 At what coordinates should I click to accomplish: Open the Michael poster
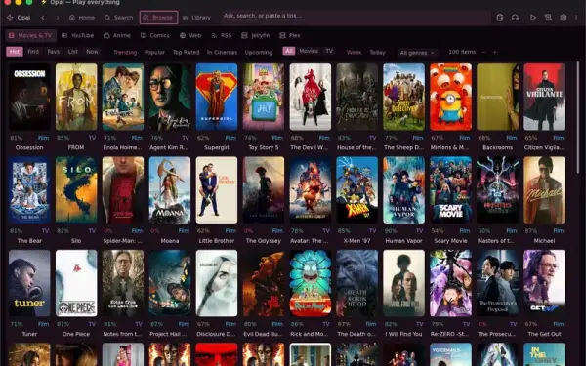tap(545, 189)
